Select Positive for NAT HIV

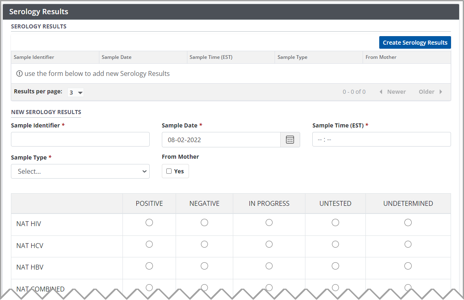coord(149,222)
